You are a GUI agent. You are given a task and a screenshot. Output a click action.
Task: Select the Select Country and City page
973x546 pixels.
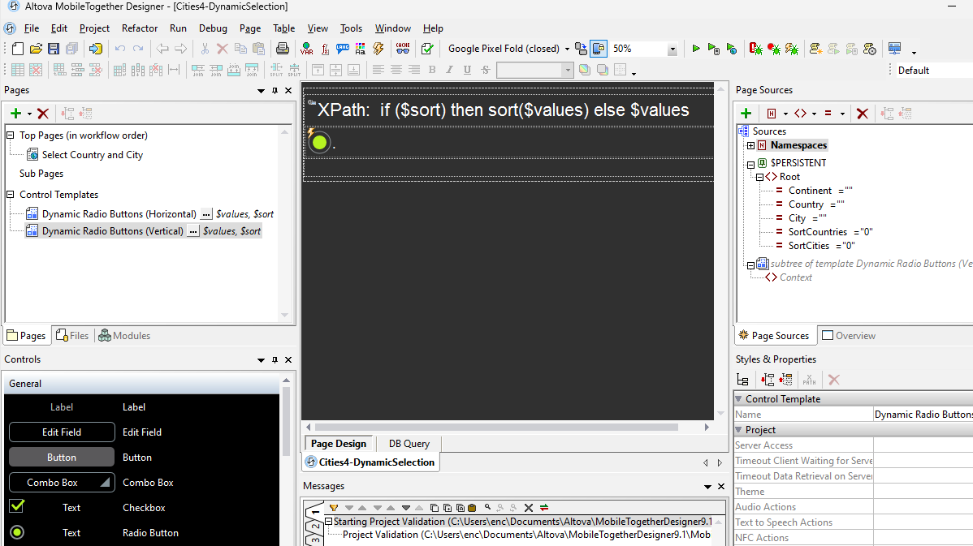[92, 154]
